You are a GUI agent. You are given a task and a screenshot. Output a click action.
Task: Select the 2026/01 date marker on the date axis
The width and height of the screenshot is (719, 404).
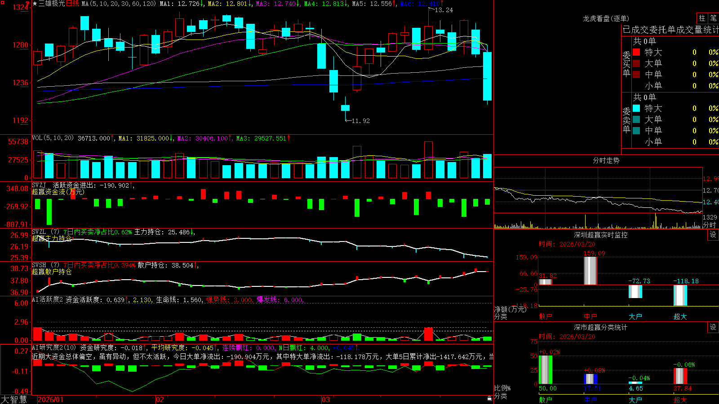tap(50, 400)
